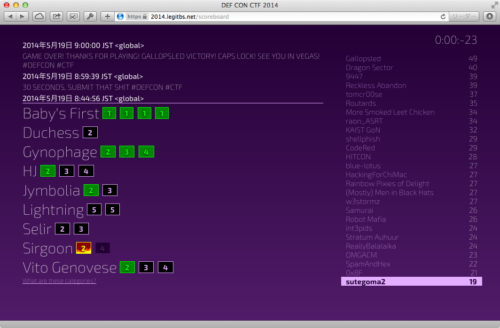Click Samurai in the scoreboard
Viewport: 500px width, 328px height.
(359, 211)
